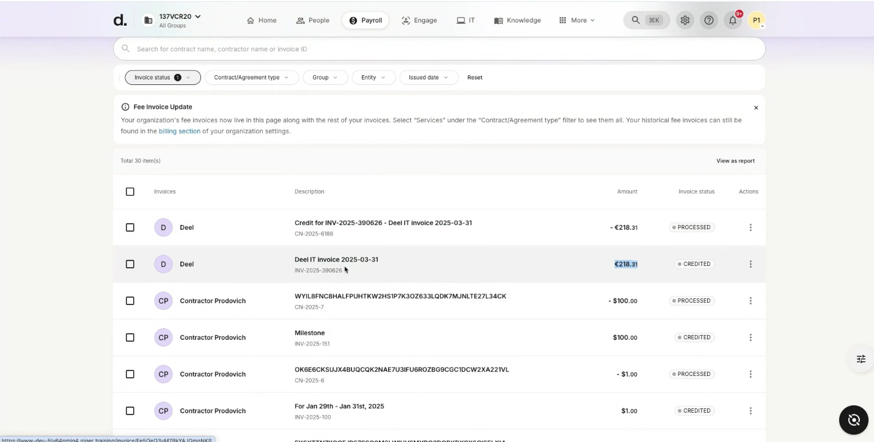Open the Invoice status filter dropdown
874x442 pixels.
163,78
